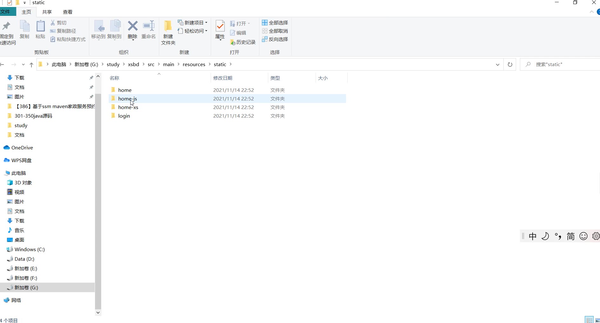Click the Move To (移动到) icon

click(99, 26)
